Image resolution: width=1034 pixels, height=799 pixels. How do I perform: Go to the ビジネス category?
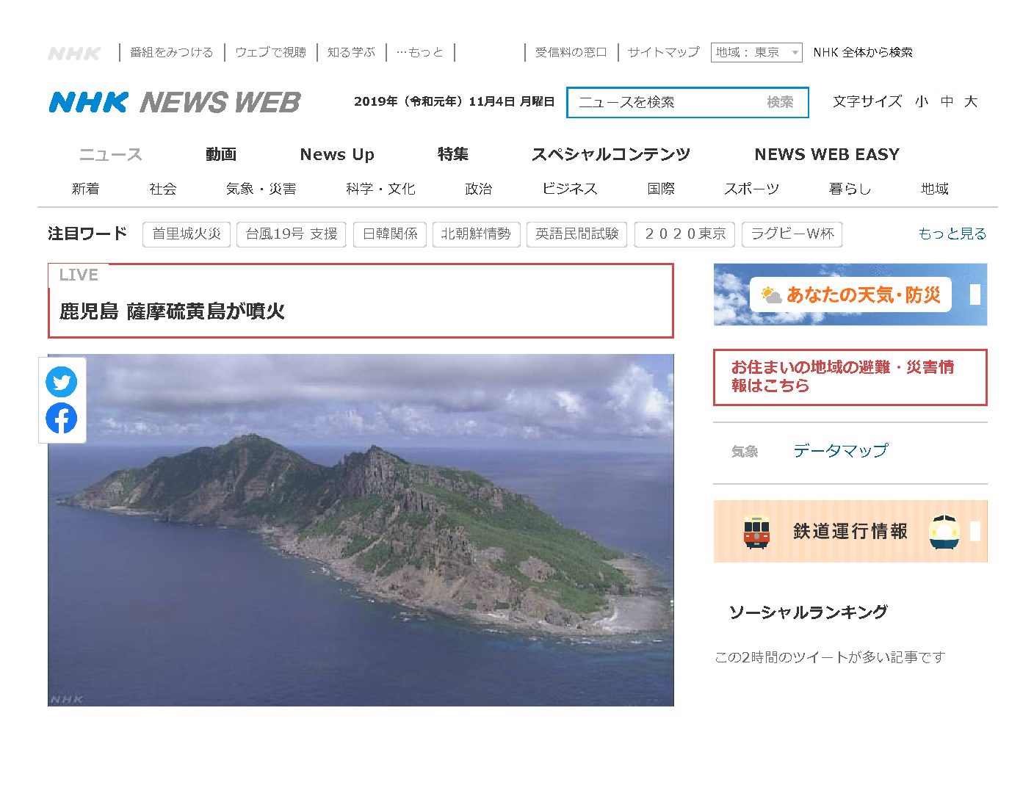pos(570,189)
